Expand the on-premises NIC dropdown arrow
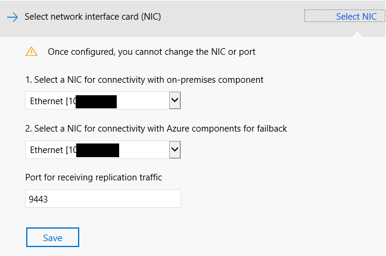The width and height of the screenshot is (386, 256). pos(175,100)
